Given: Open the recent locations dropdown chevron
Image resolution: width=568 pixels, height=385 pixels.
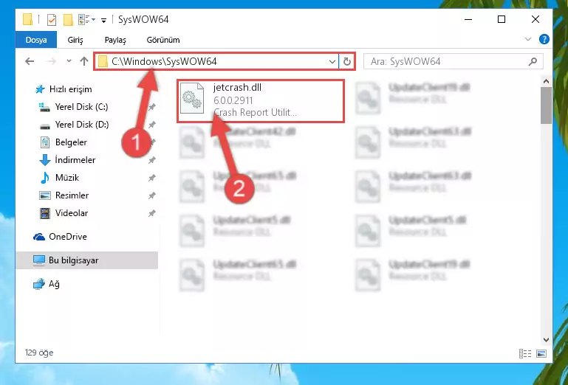Looking at the screenshot, I should [69, 61].
